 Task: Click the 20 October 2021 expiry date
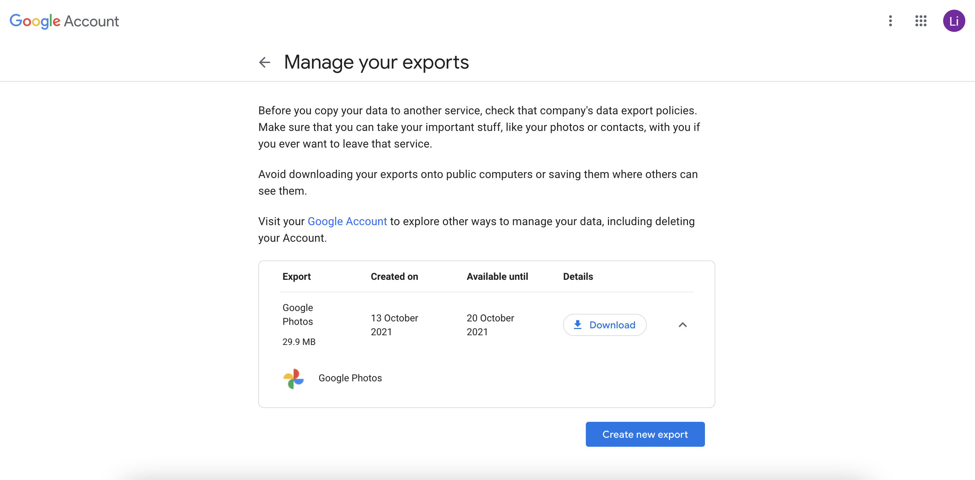coord(490,325)
